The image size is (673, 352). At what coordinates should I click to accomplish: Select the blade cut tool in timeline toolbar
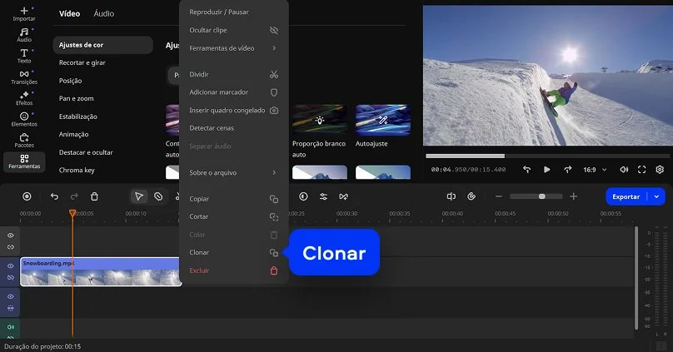click(x=157, y=196)
